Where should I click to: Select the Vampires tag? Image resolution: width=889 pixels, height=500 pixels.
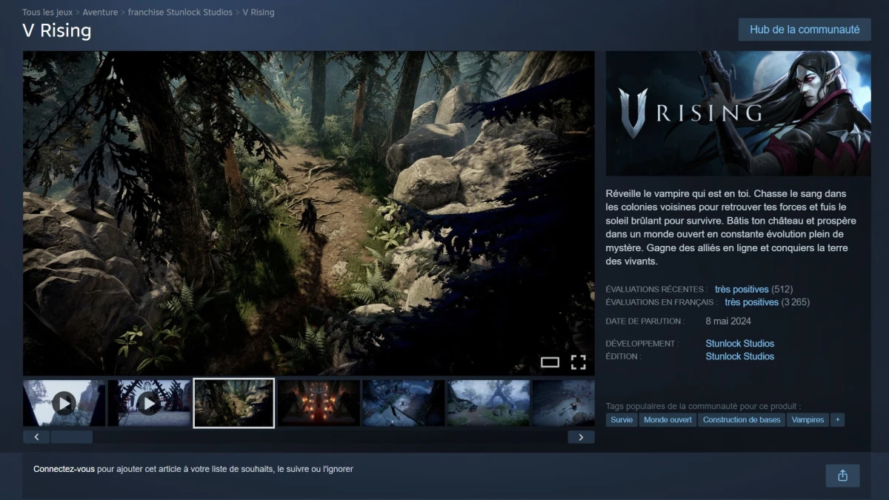808,419
